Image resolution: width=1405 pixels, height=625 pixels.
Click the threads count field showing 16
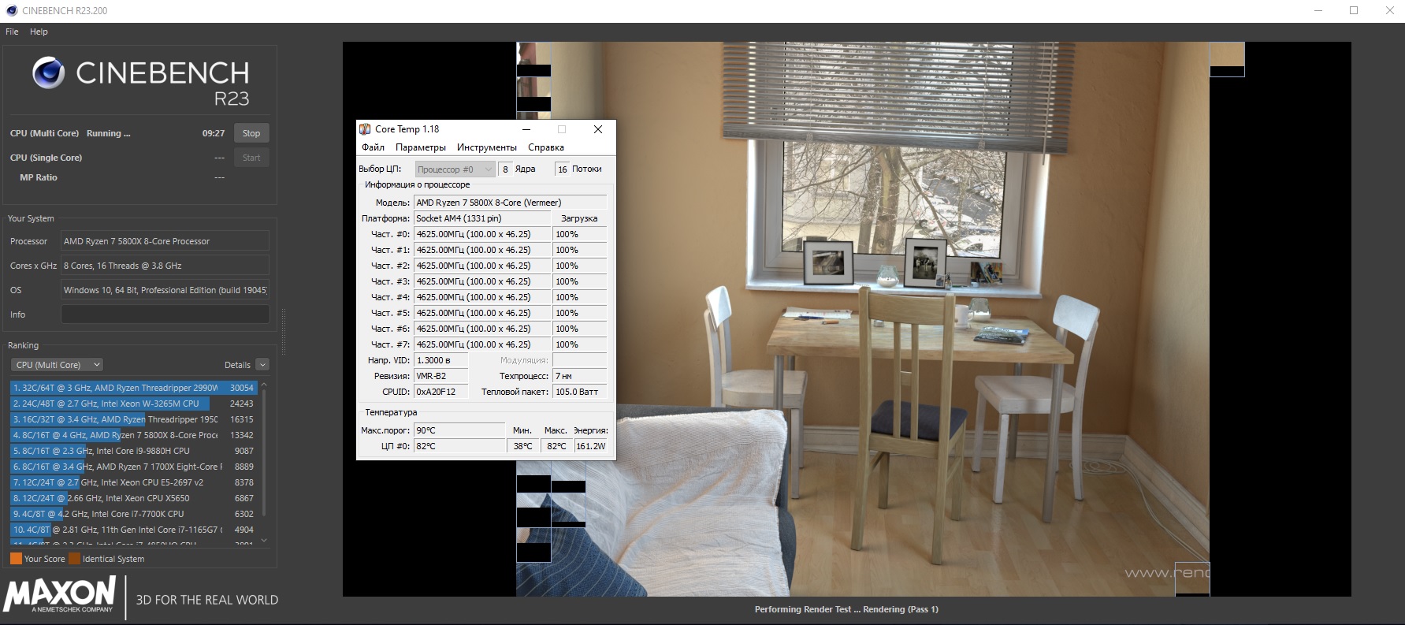(x=562, y=169)
